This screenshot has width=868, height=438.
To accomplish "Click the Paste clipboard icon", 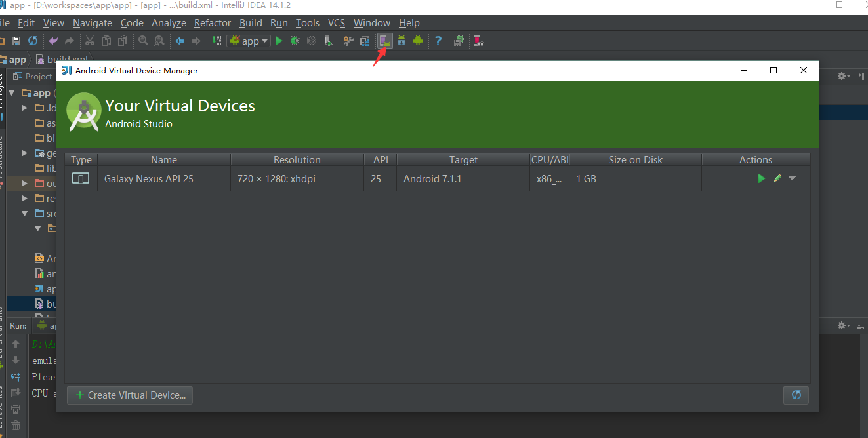I will (122, 41).
